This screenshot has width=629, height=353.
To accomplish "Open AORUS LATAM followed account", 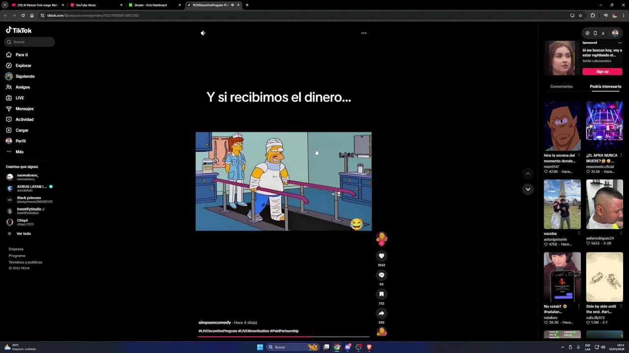I will point(29,188).
